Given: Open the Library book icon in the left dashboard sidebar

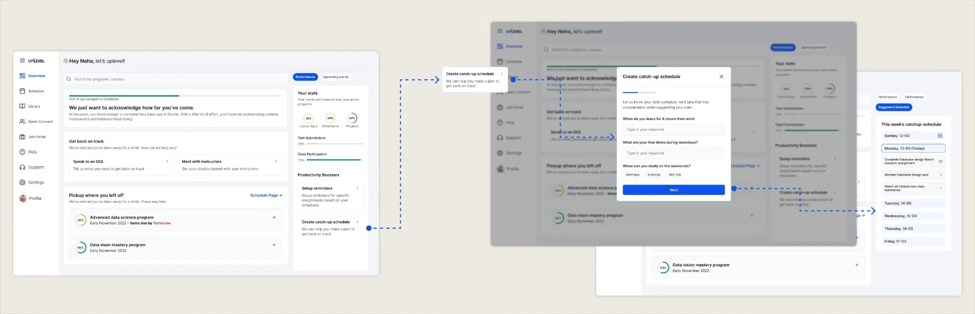Looking at the screenshot, I should coord(22,106).
